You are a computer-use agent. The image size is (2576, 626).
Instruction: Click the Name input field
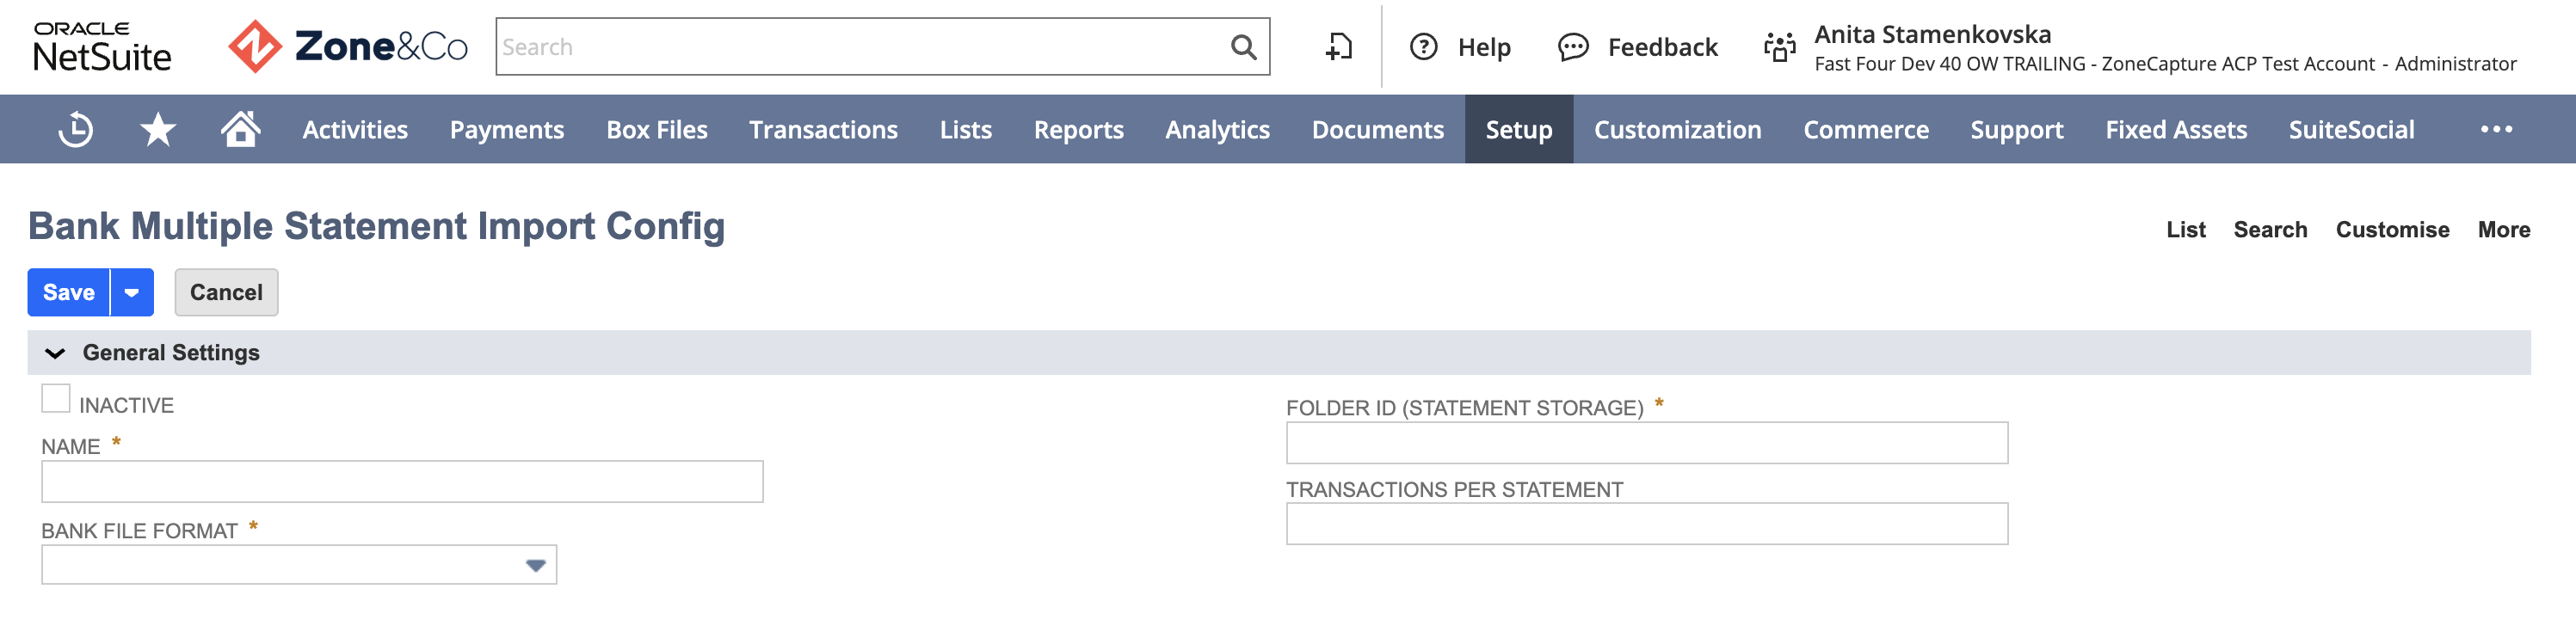click(402, 482)
